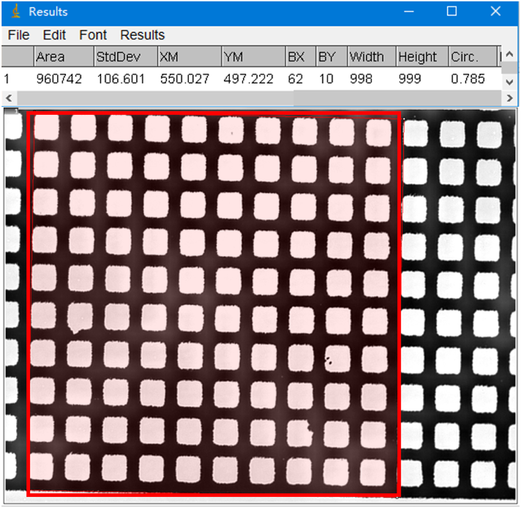Click the Circ. column header
This screenshot has width=521, height=508.
click(x=471, y=57)
